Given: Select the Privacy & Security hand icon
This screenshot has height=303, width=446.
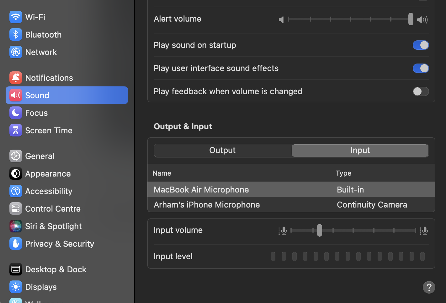Looking at the screenshot, I should (16, 244).
